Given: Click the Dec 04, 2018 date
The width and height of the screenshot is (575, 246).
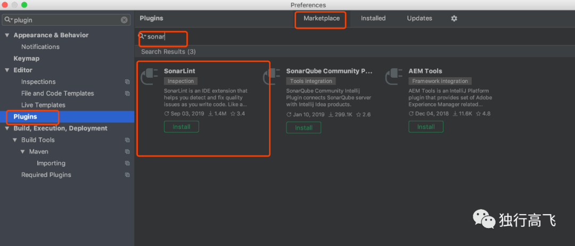Looking at the screenshot, I should pos(432,114).
